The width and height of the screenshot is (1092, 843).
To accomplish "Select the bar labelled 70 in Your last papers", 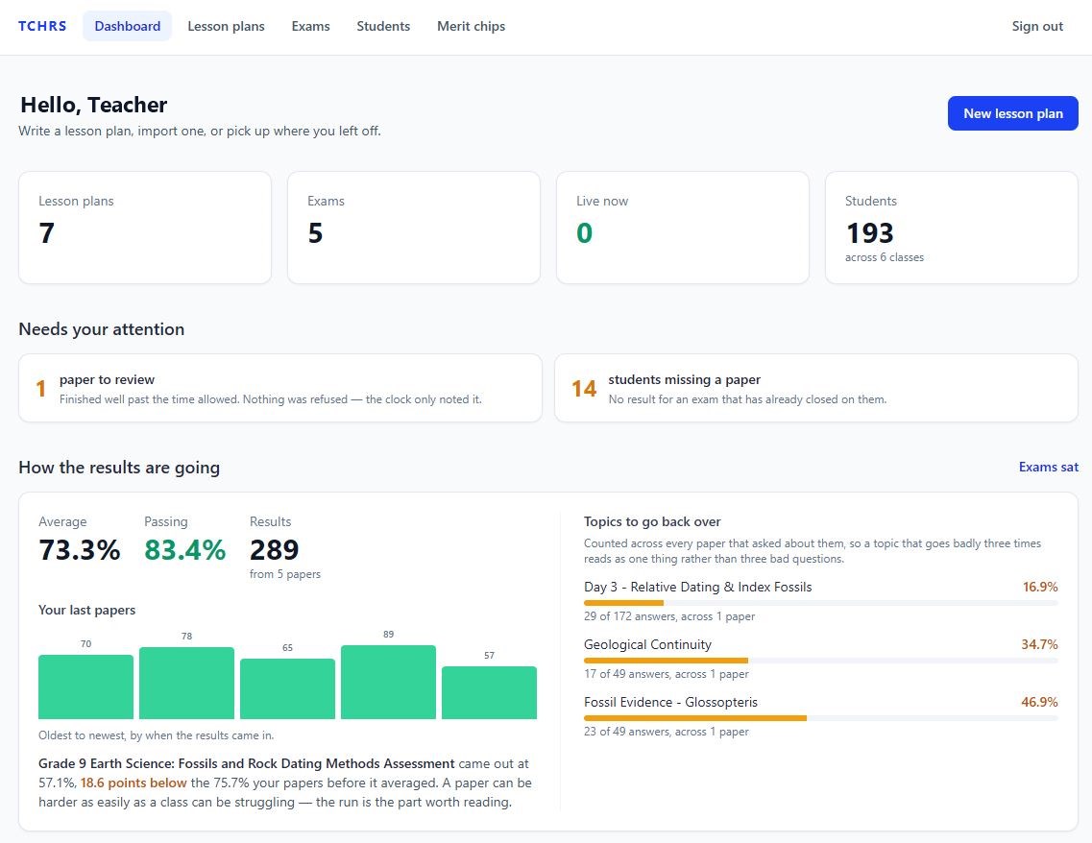I will click(x=85, y=686).
